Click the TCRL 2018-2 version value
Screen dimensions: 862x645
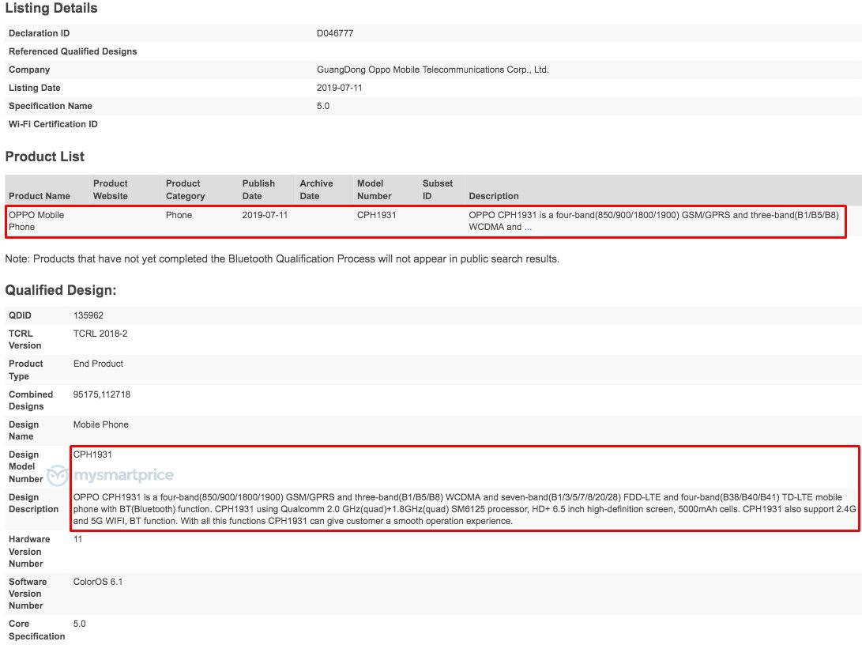100,334
